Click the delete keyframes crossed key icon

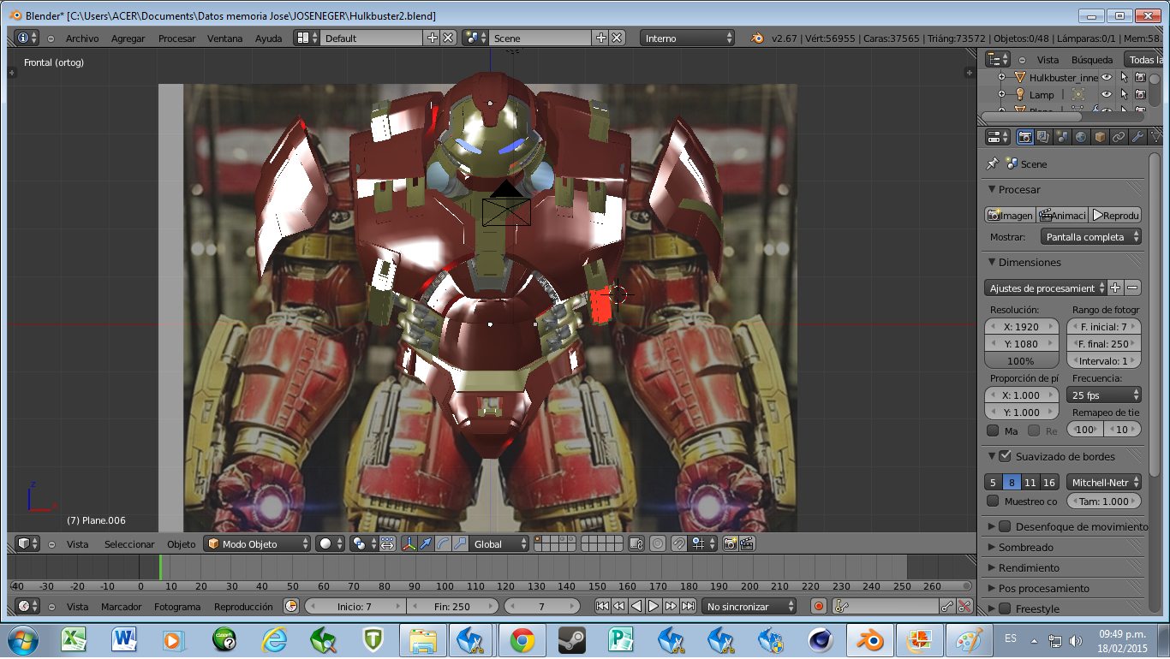coord(964,606)
